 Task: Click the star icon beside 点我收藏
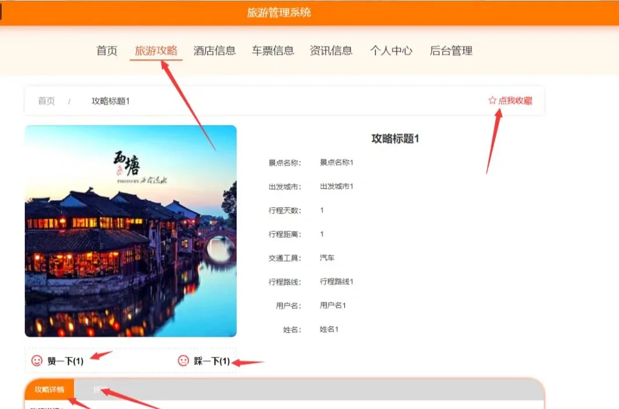click(492, 101)
